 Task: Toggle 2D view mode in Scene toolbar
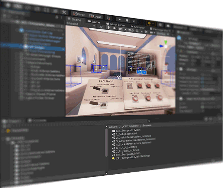pyautogui.click(x=101, y=27)
